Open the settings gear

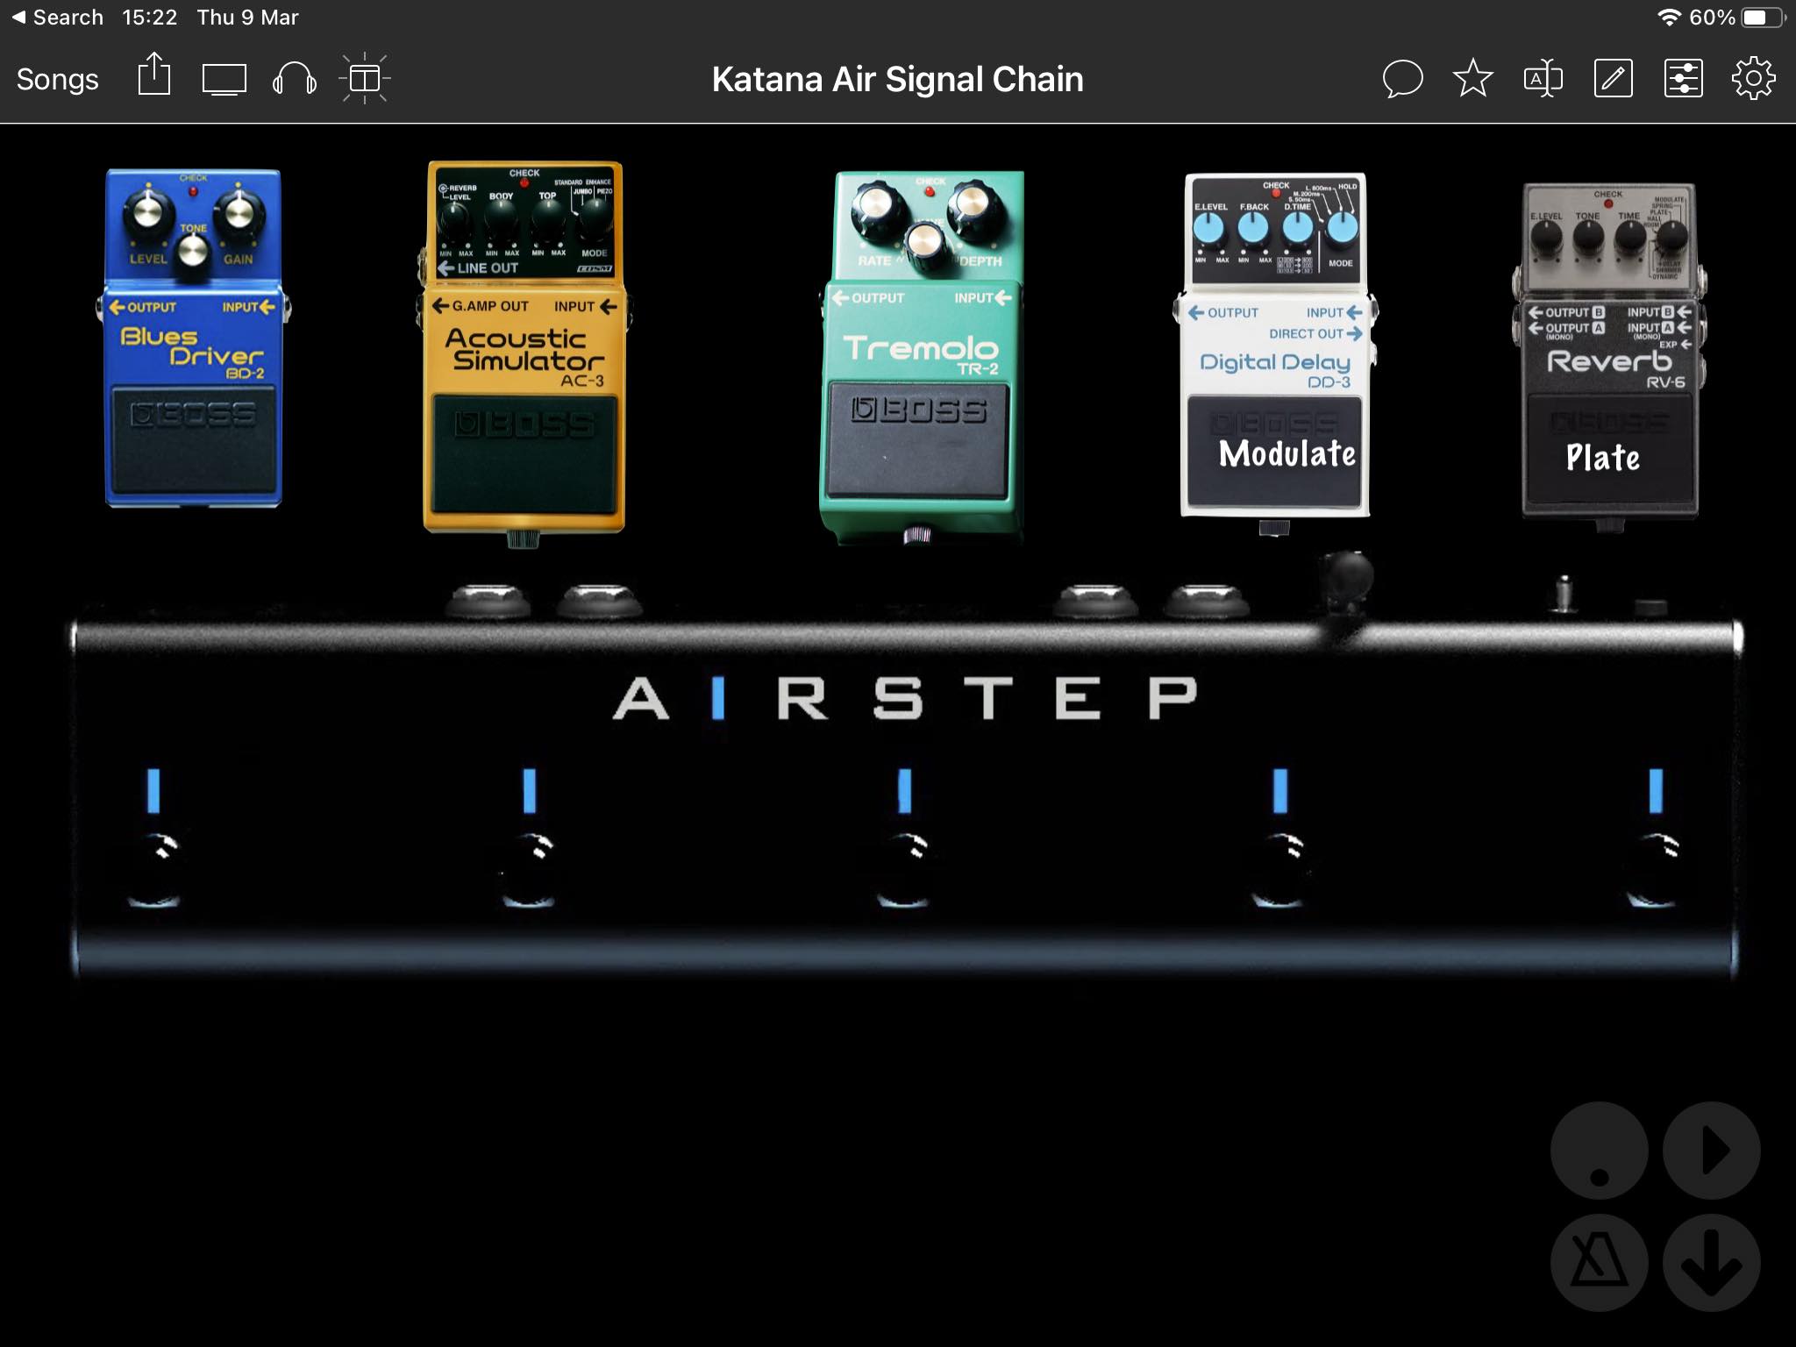click(1753, 79)
